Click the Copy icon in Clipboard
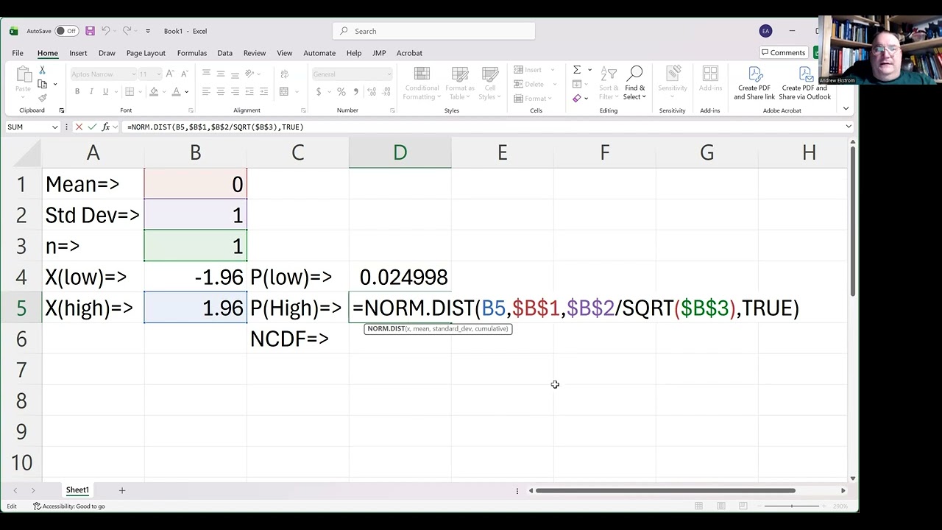Screen dimensions: 942x530 (x=42, y=83)
